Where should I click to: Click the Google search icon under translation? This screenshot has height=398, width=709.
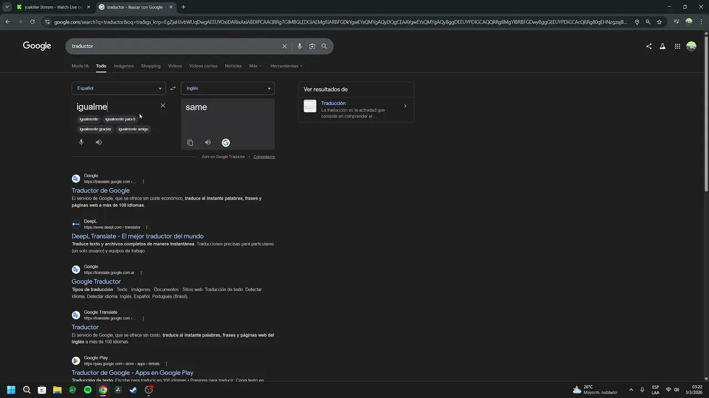tap(226, 143)
